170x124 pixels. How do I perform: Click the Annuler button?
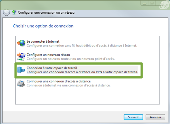click(x=155, y=117)
